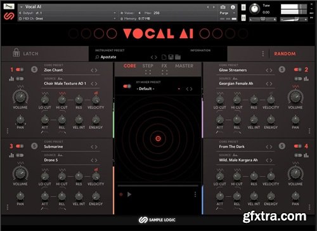Image resolution: width=317 pixels, height=231 pixels.
Task: Step Zion Chant core preset arrows
Action: [94, 70]
